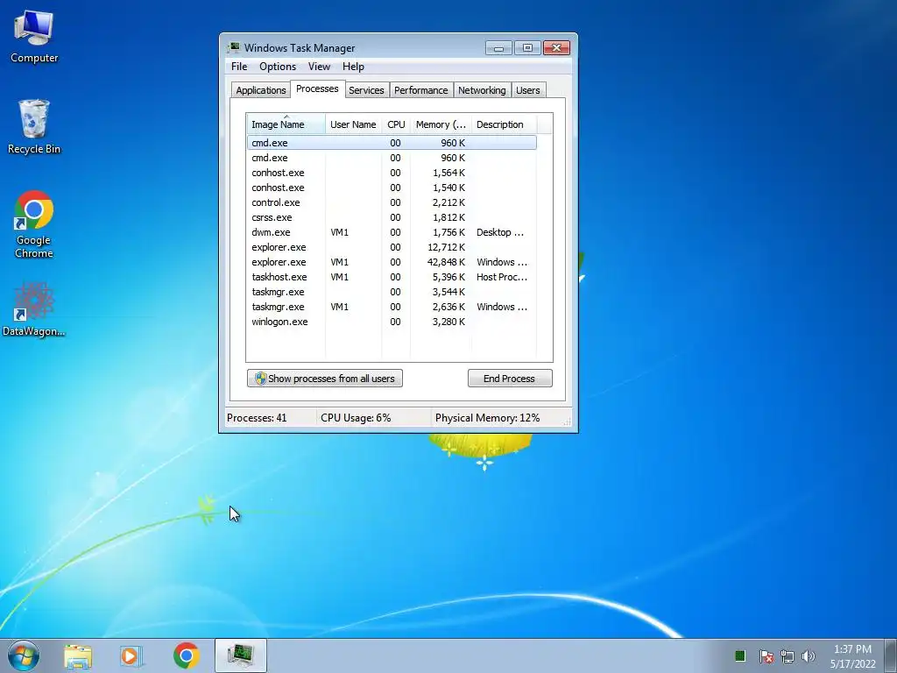Click the date 5/17/2022 in tray
The width and height of the screenshot is (897, 673).
pyautogui.click(x=852, y=664)
